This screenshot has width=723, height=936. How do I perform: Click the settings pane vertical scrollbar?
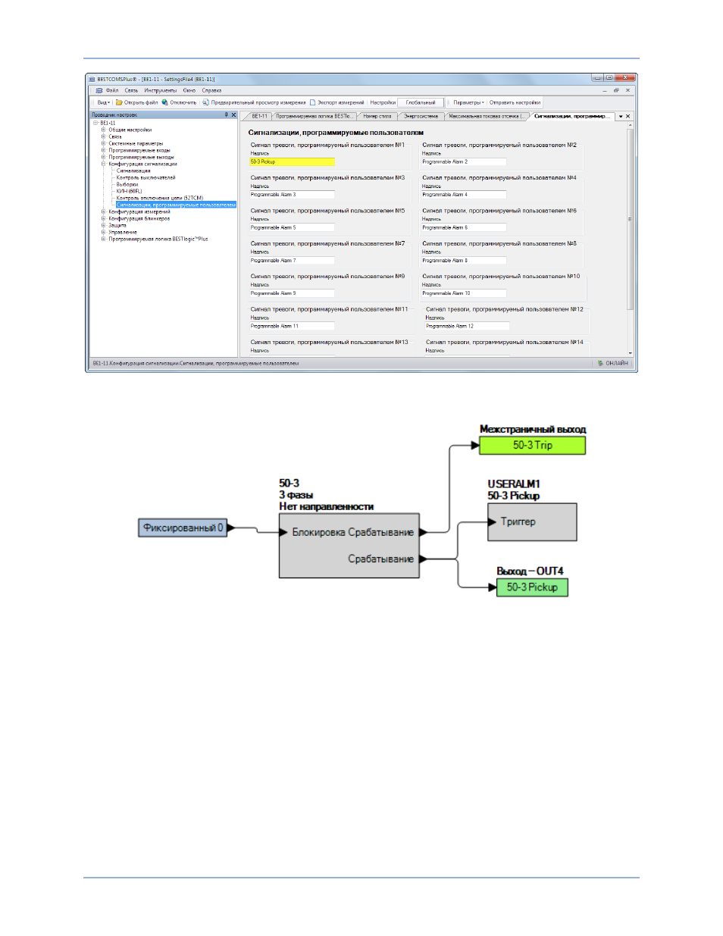click(630, 239)
